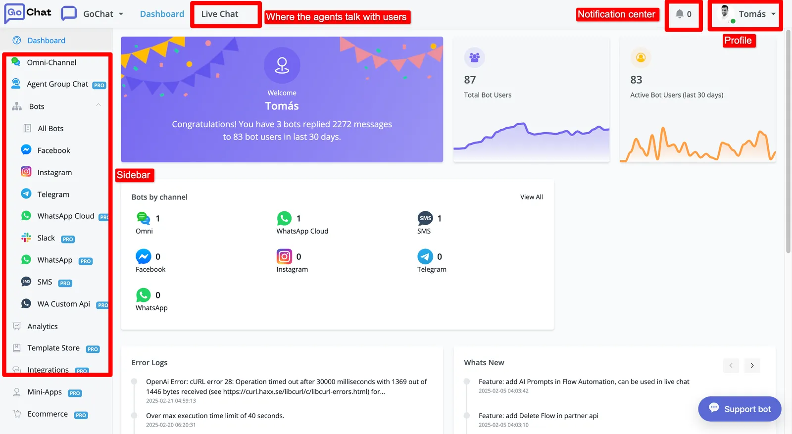
Task: Click the "Total Bot Users" label
Action: 488,95
